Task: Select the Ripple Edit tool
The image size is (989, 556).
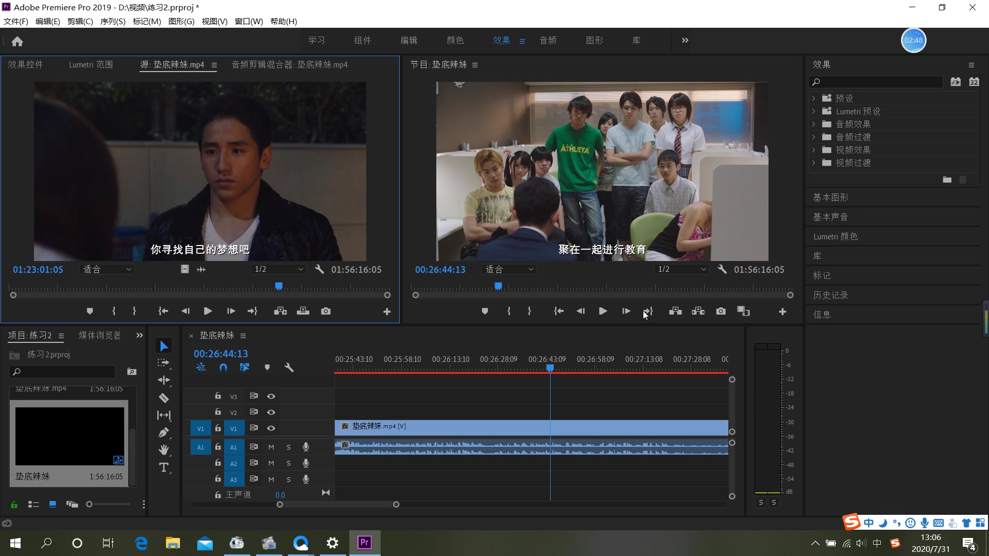Action: [164, 380]
